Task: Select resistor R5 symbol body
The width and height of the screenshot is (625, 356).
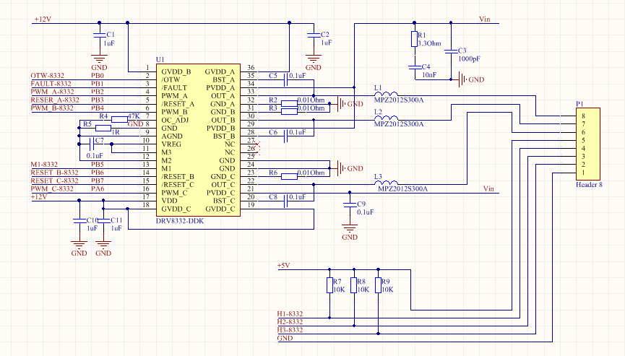Action: [x=103, y=128]
